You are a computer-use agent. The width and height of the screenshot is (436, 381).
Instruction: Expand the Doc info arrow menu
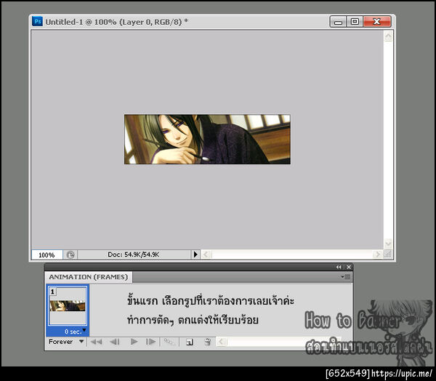[x=195, y=254]
